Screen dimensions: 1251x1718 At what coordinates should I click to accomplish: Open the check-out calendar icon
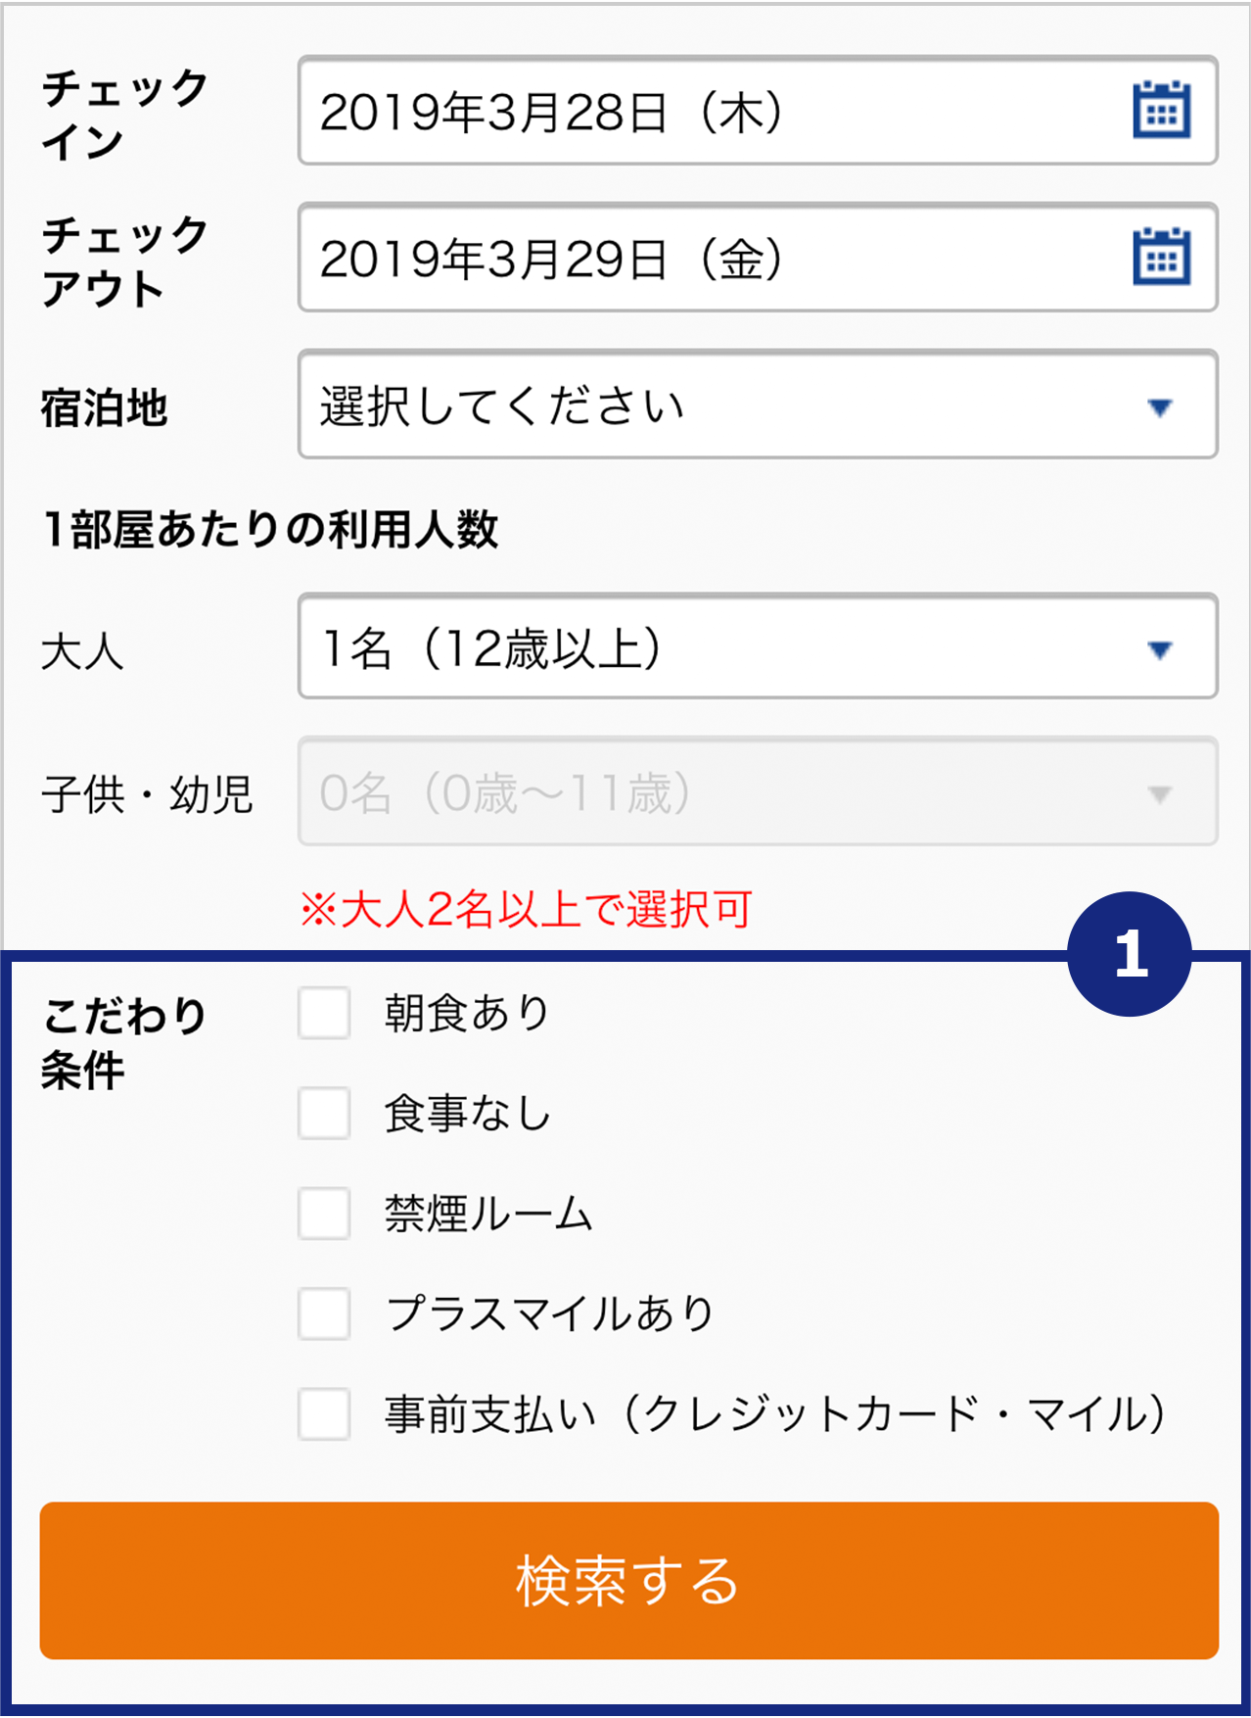tap(1161, 257)
